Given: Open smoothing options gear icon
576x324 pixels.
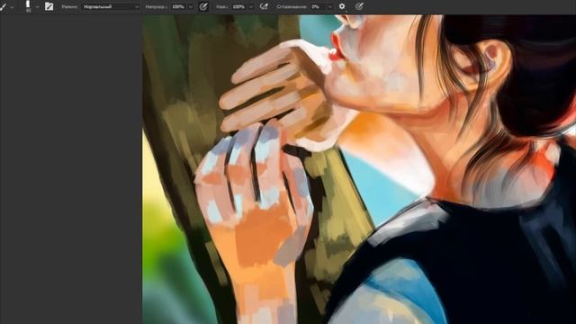Looking at the screenshot, I should [342, 6].
